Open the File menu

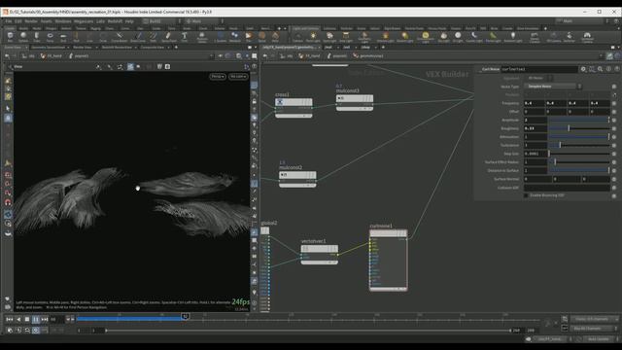pyautogui.click(x=9, y=21)
